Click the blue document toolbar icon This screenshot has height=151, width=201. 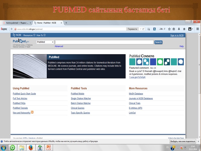point(155,29)
